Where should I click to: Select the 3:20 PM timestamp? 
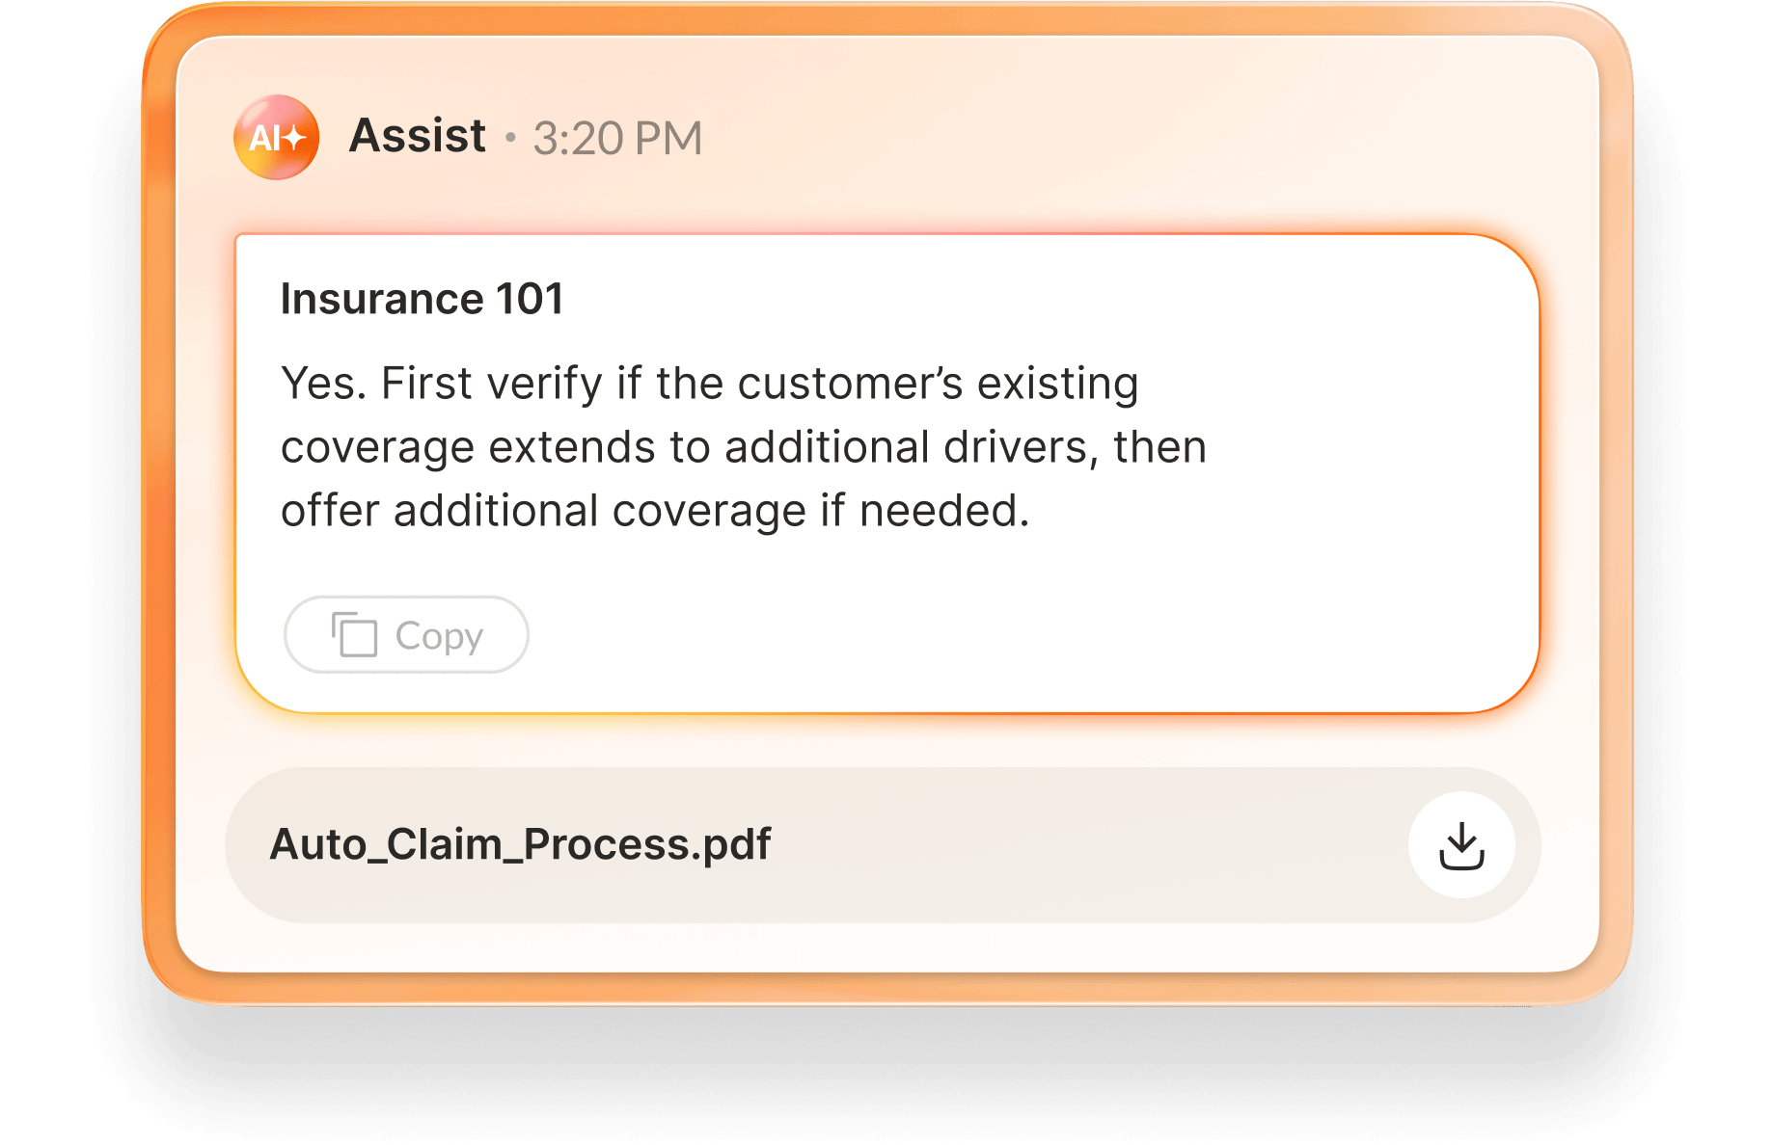(x=617, y=138)
